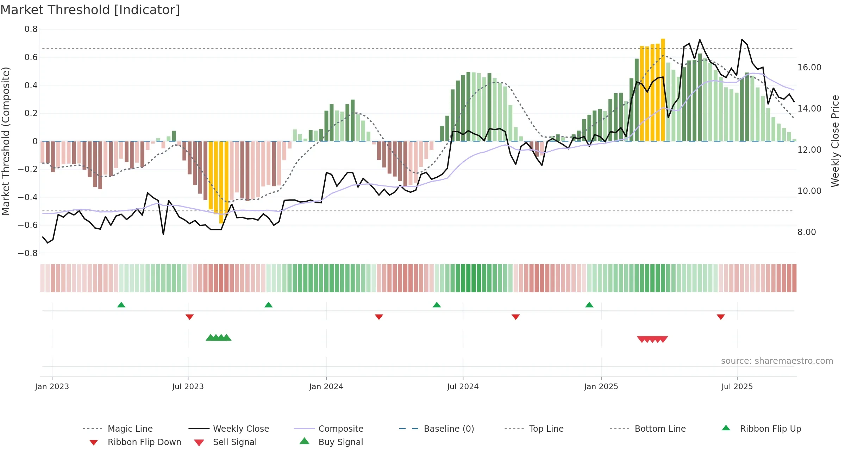This screenshot has width=845, height=475.
Task: Toggle the Bottom Line legend entry
Action: (x=648, y=429)
